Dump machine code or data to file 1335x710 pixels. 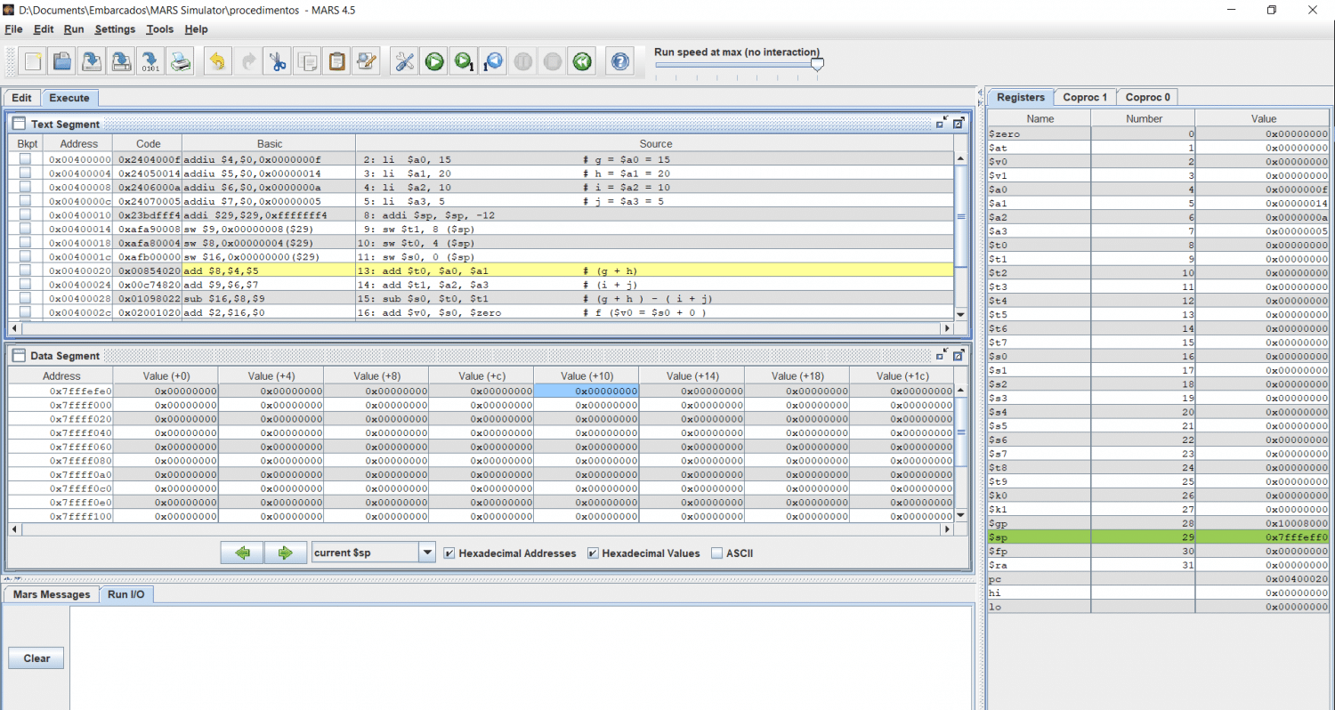click(x=150, y=61)
